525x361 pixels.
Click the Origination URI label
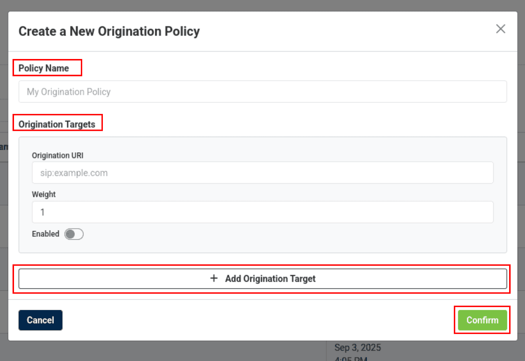pos(58,156)
